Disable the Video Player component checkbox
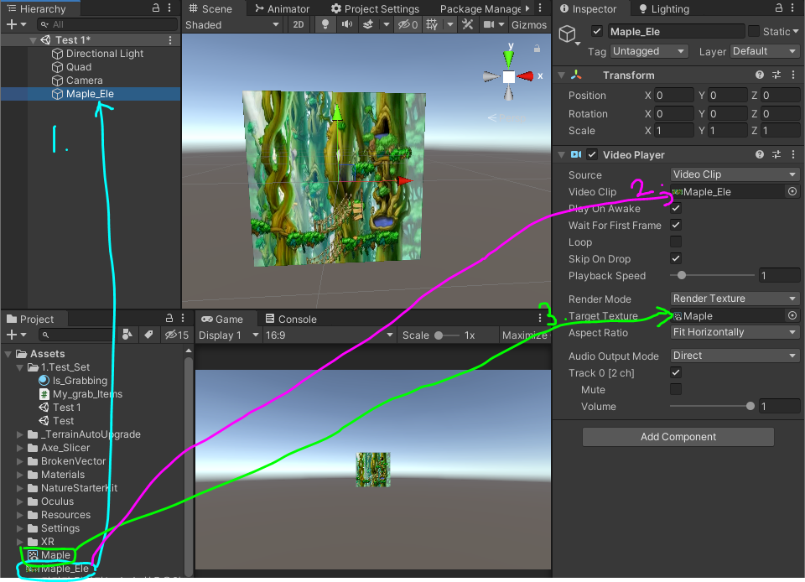The image size is (805, 582). 592,154
